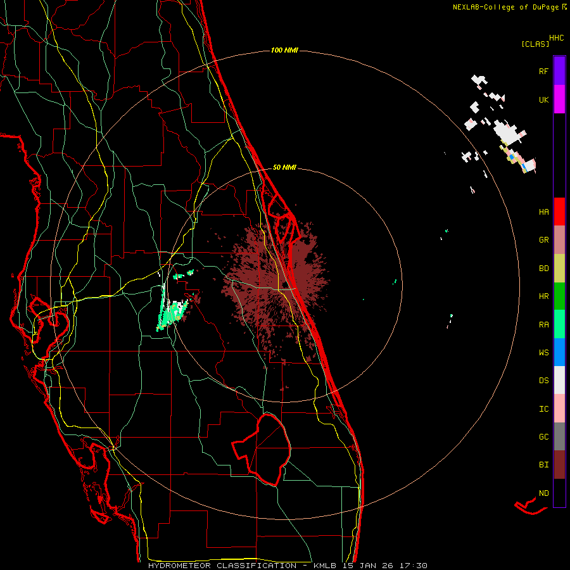This screenshot has width=570, height=570.
Task: Click the "HHC" product code text
Action: 556,38
